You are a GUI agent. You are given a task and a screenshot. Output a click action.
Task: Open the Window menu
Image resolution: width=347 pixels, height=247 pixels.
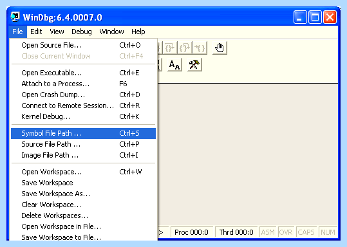(111, 32)
